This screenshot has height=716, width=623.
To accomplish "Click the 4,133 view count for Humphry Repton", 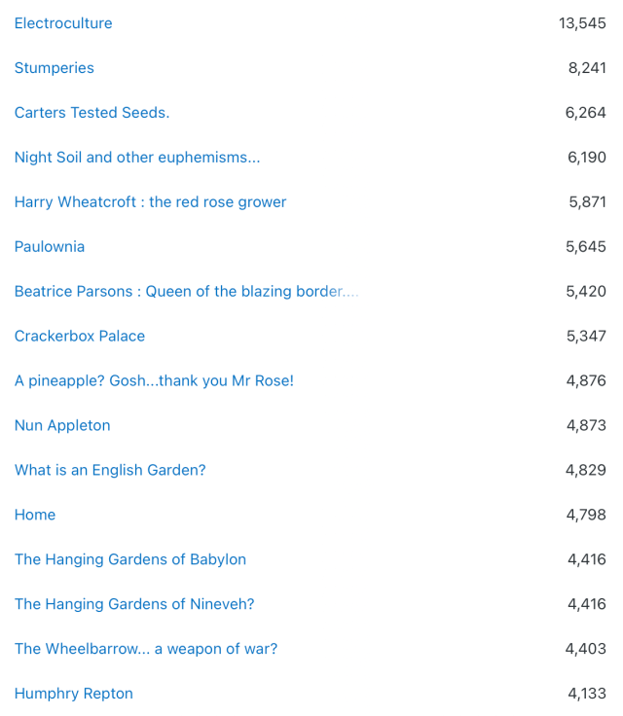I will [x=587, y=695].
